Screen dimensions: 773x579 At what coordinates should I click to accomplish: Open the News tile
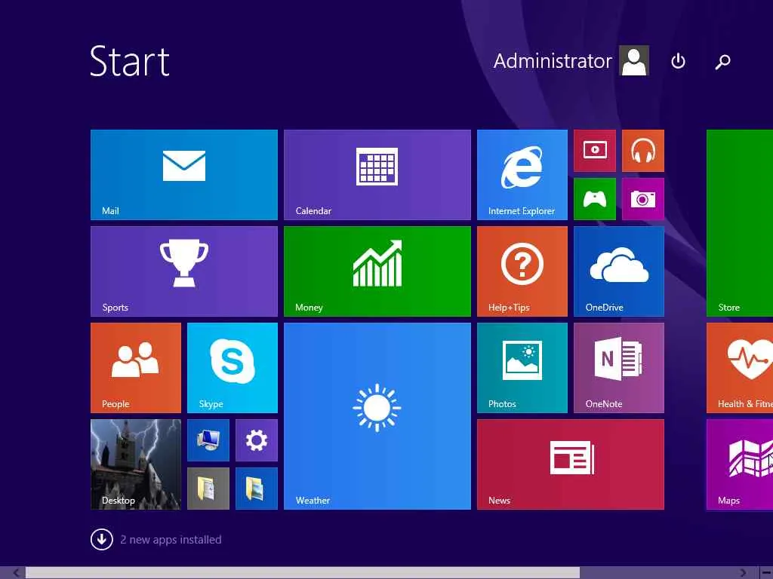(571, 464)
